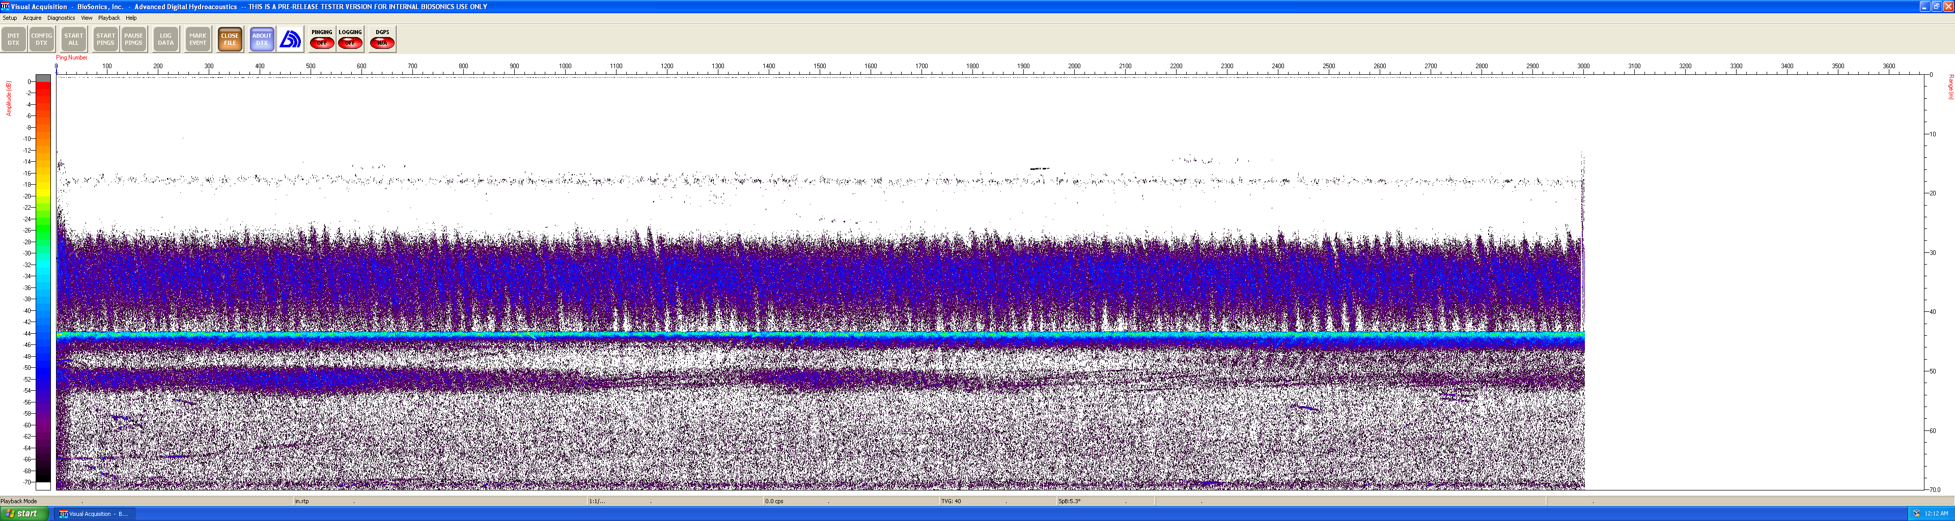1955x521 pixels.
Task: Hit the START ALL button
Action: point(74,40)
